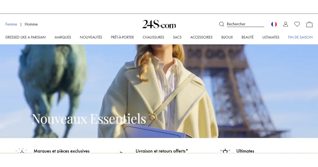Switch to the Homme section
This screenshot has width=318, height=167.
(31, 24)
